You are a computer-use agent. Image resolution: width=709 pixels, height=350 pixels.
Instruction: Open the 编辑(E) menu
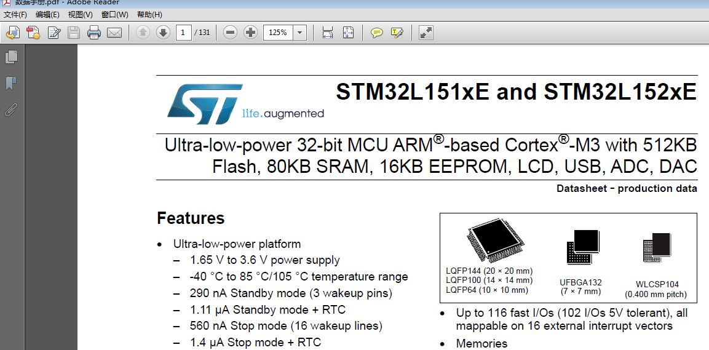[47, 15]
